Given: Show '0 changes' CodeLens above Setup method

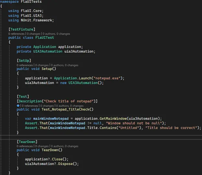Looking at the screenshot, I should point(42,65).
